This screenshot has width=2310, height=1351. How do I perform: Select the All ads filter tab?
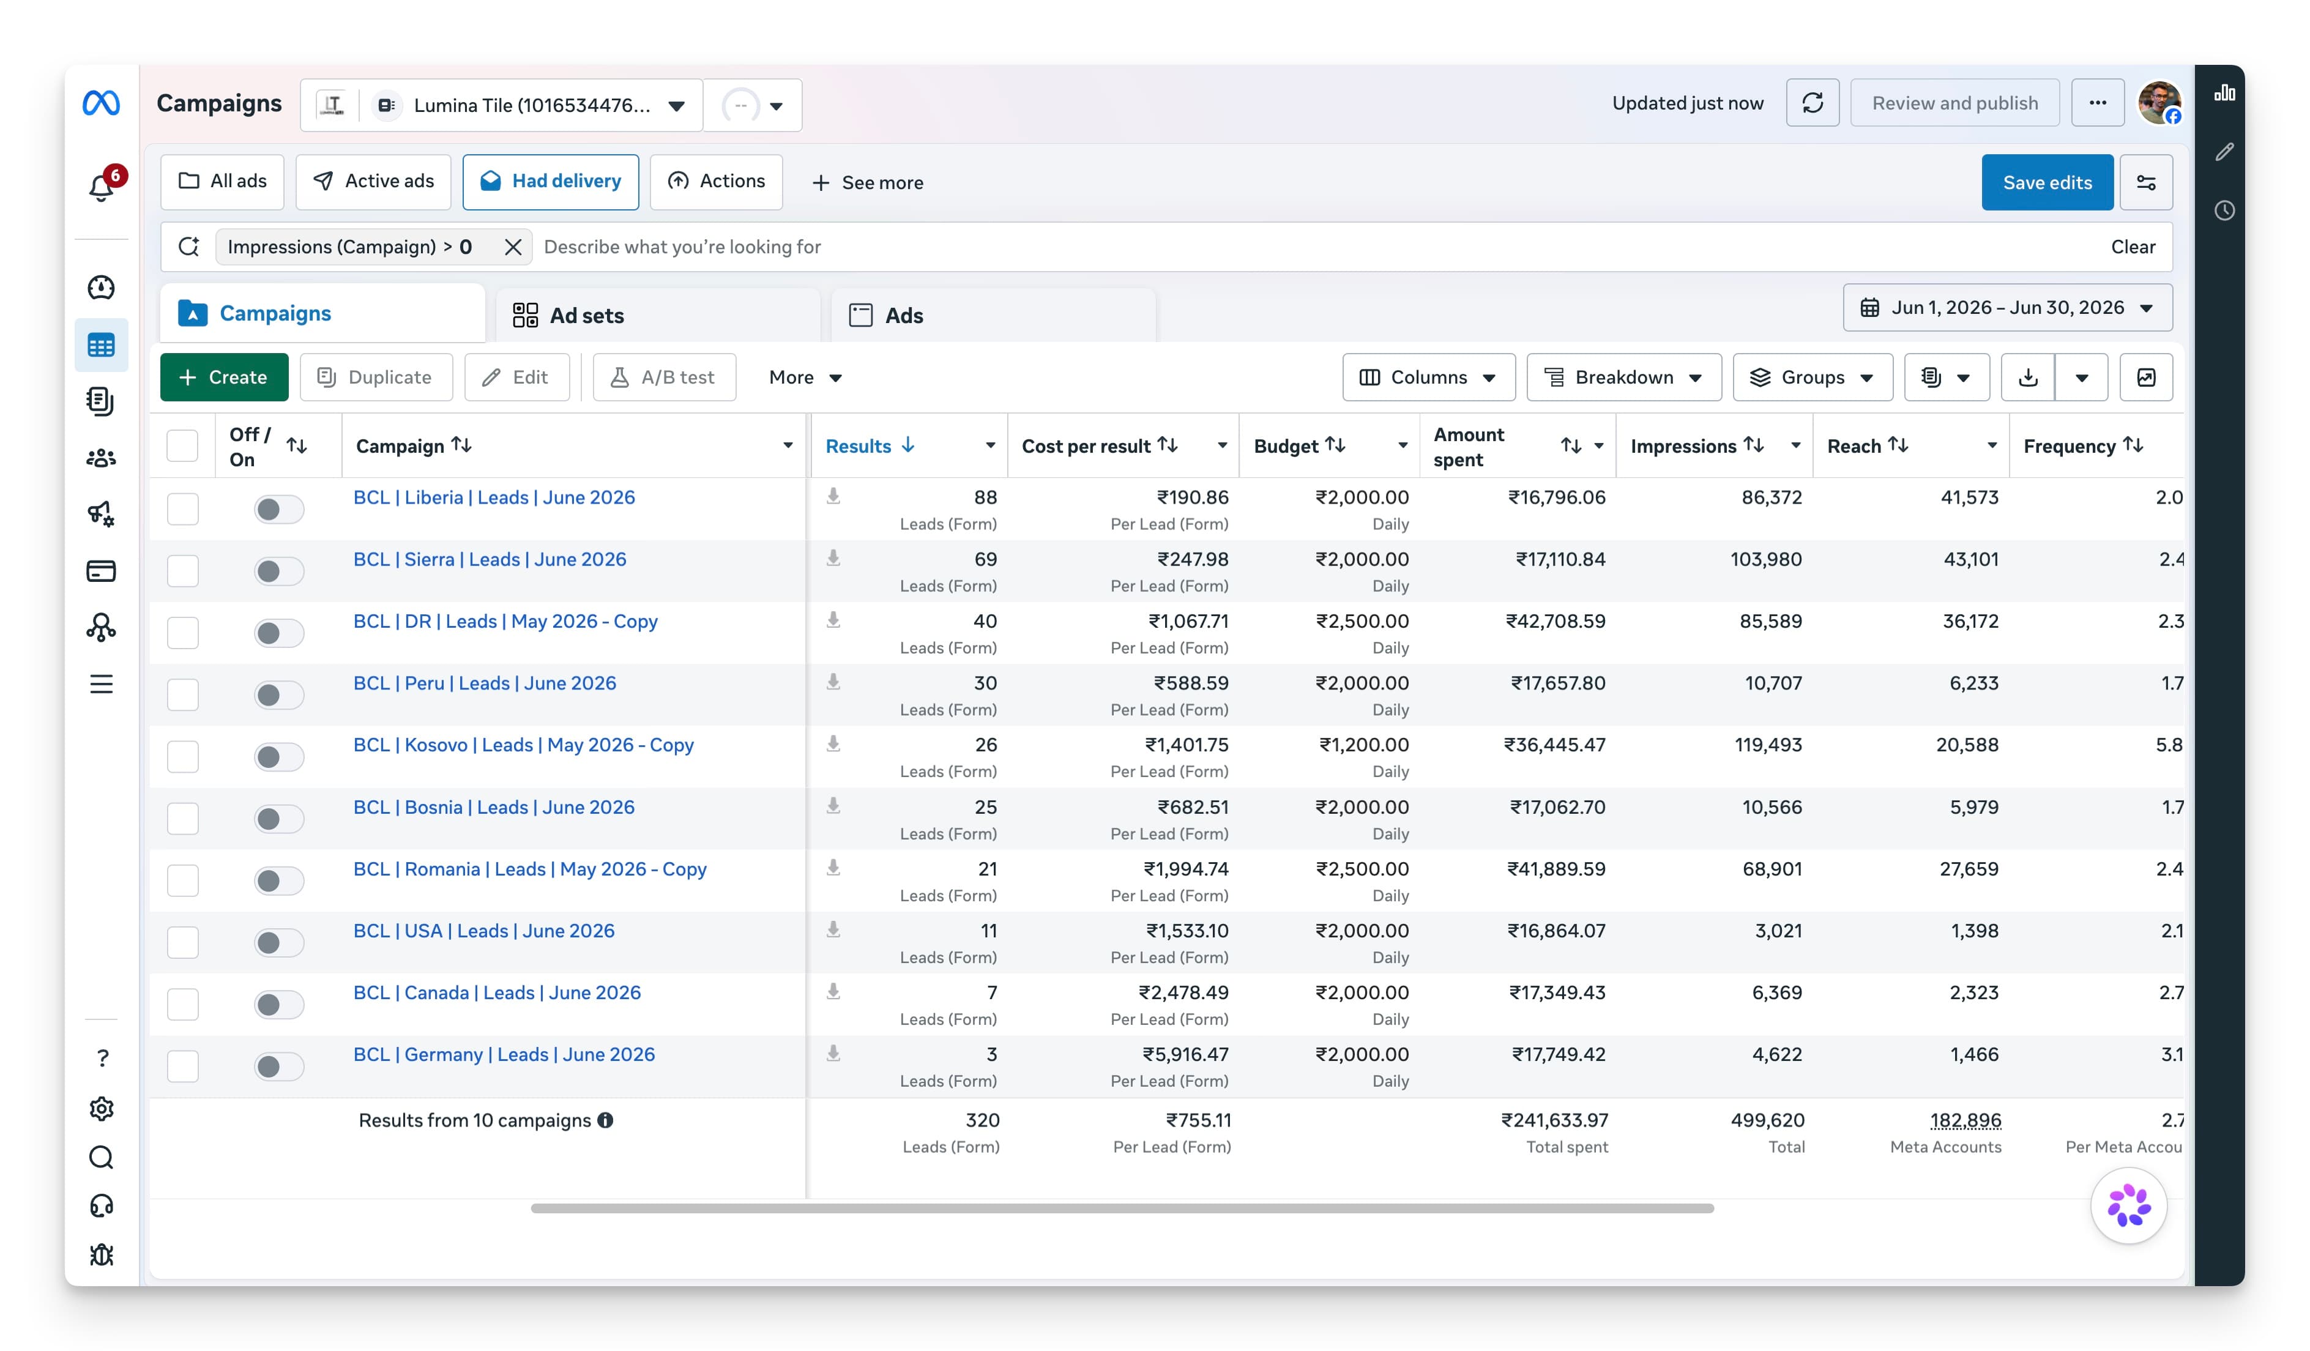[x=223, y=182]
